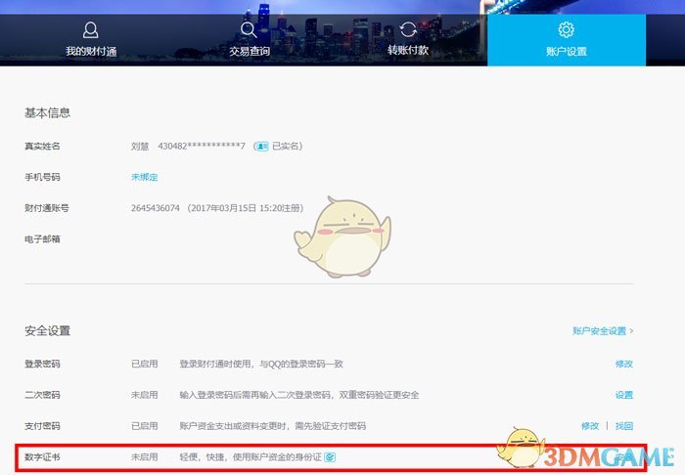Click 未启用 status in 二次密码 row
The image size is (685, 475).
[145, 395]
